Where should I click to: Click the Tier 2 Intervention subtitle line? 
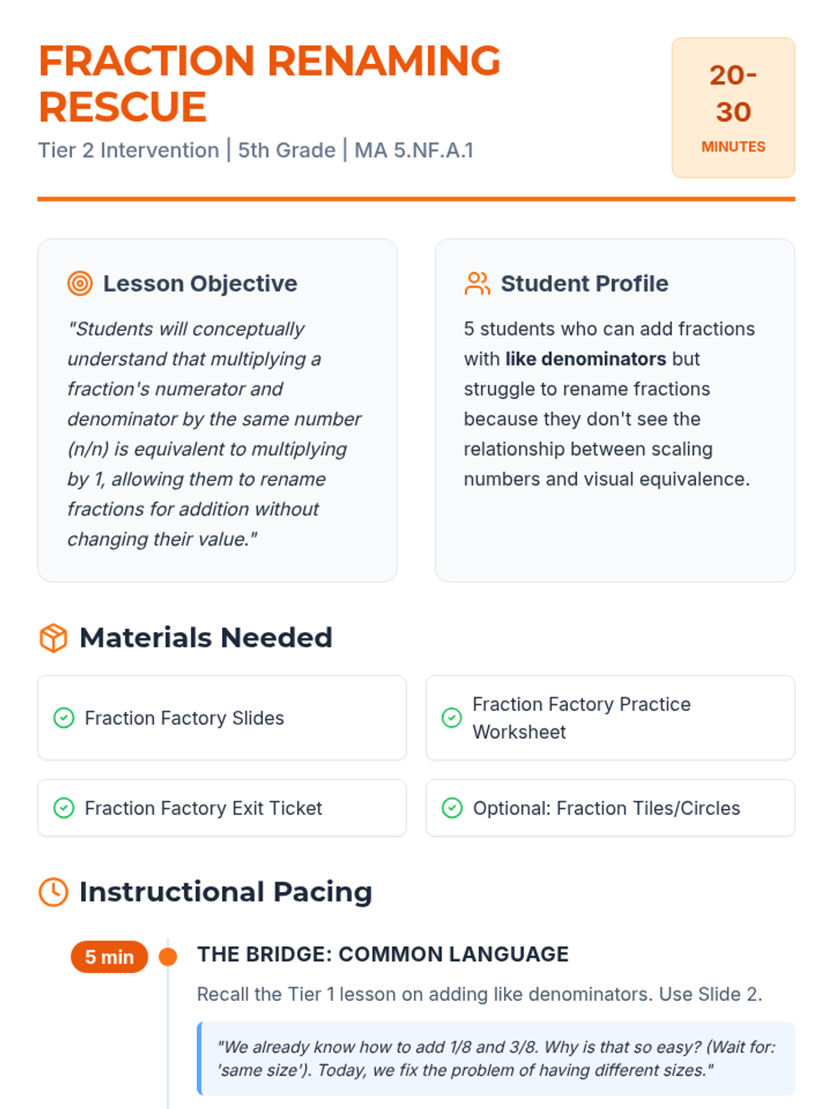256,150
